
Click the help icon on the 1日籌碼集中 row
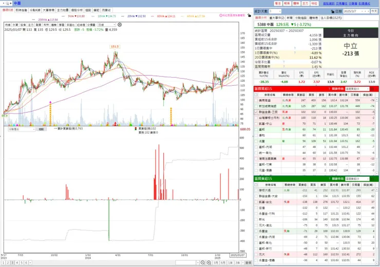[295, 48]
